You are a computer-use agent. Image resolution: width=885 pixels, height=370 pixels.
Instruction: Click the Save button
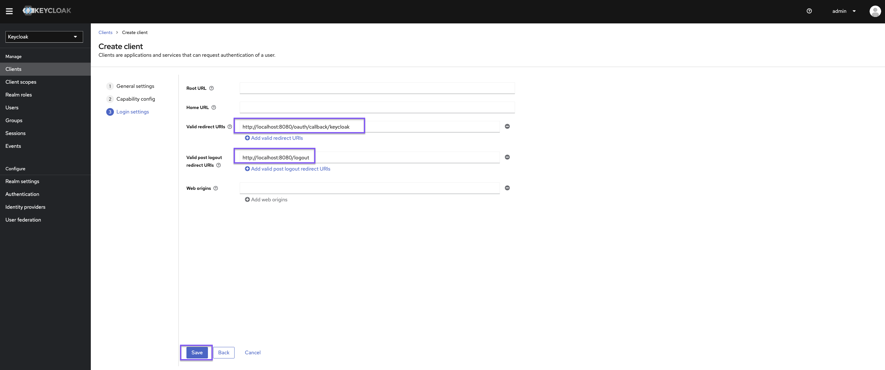[197, 352]
